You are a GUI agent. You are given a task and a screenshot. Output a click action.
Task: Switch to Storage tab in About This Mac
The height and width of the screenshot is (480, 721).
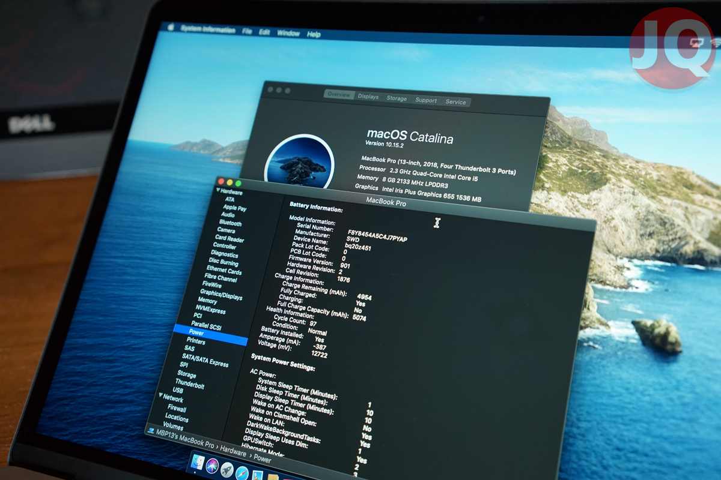[397, 98]
